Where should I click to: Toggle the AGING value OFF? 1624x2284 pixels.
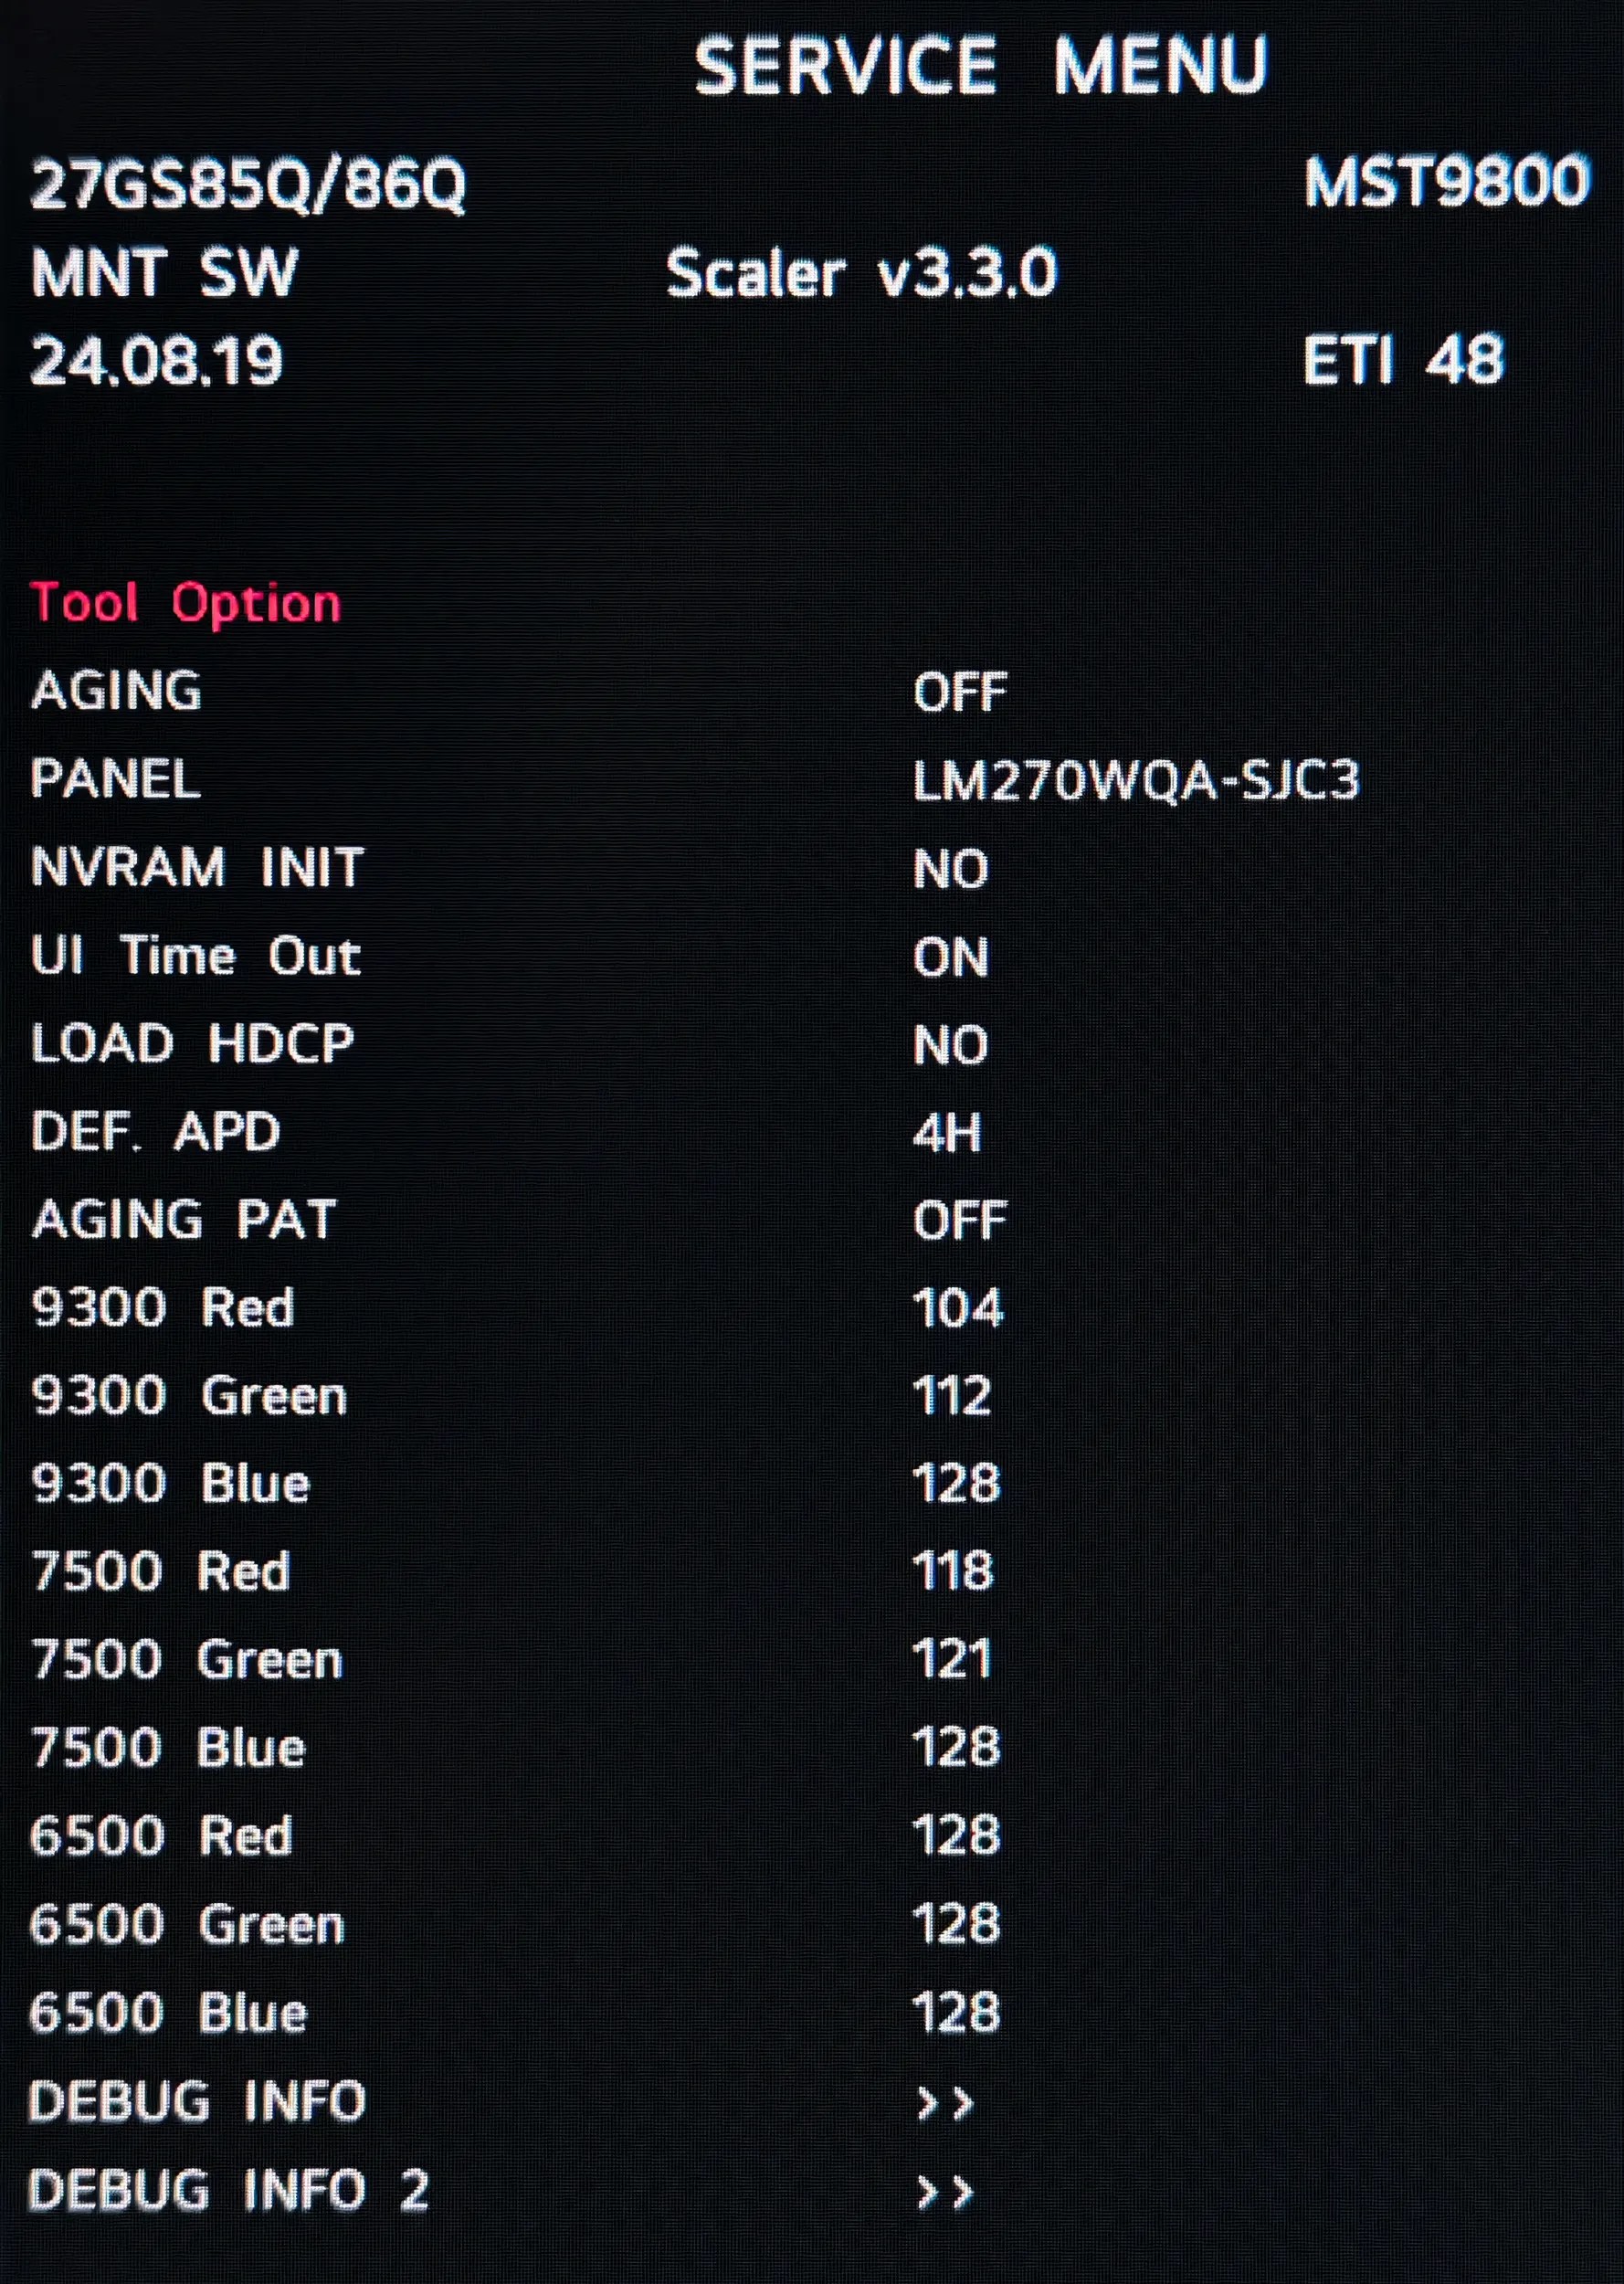959,692
